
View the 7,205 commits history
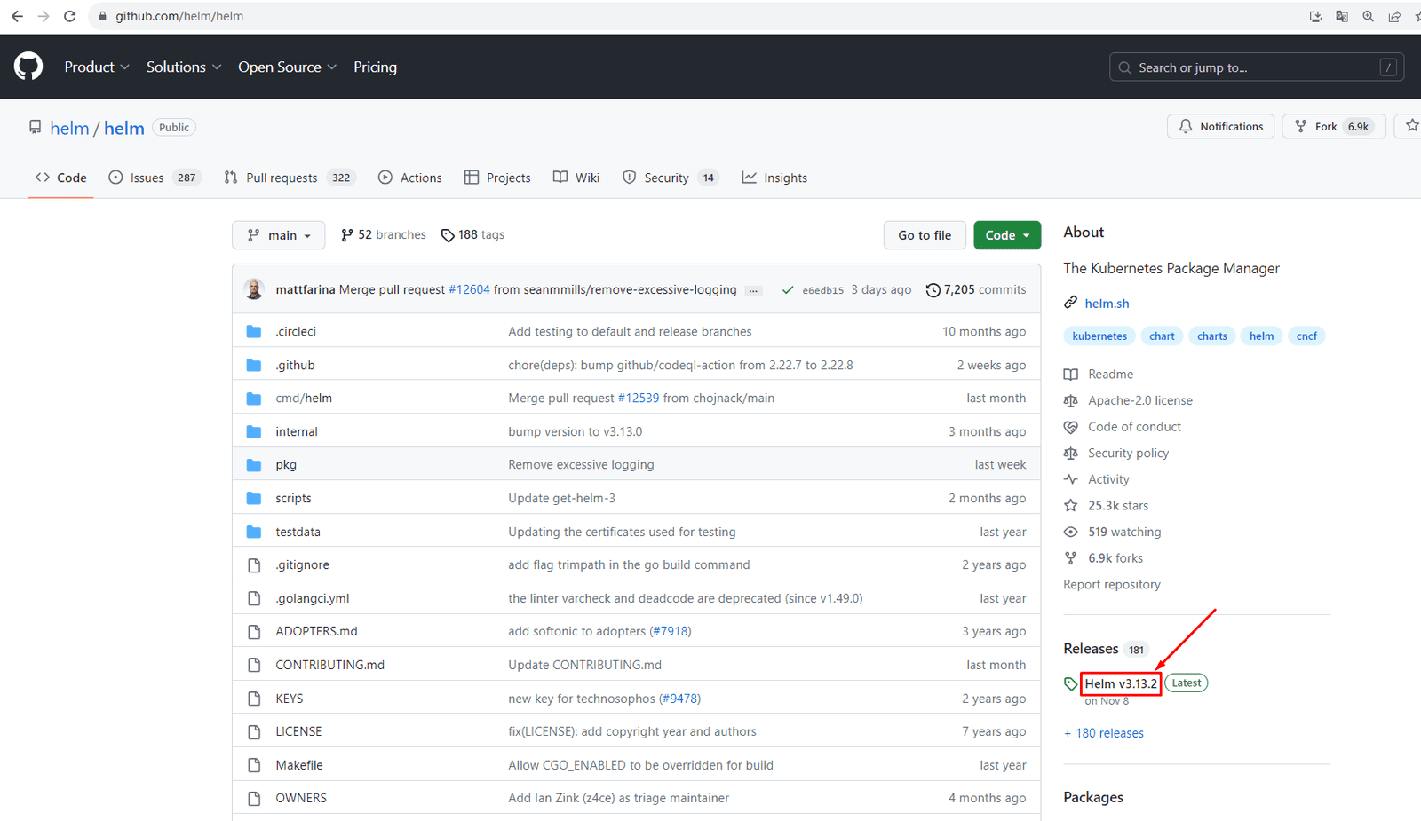click(x=976, y=290)
